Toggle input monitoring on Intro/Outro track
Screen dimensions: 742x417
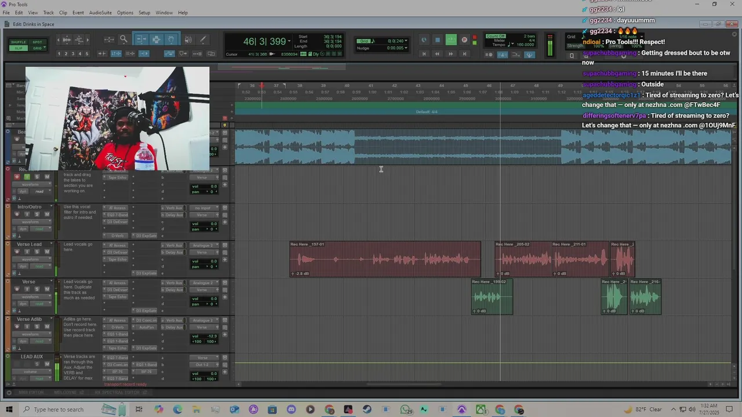click(27, 214)
